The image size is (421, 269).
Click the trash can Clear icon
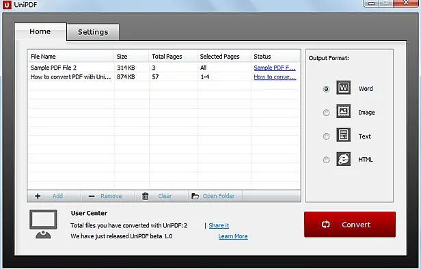coord(146,196)
